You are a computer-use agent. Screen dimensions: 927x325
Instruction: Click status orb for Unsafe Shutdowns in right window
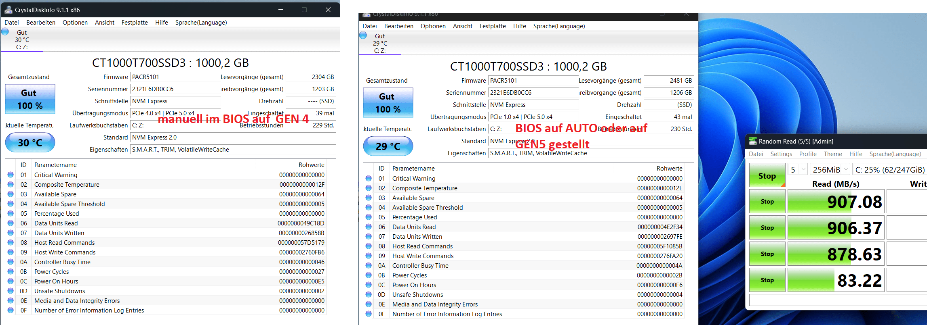[369, 294]
